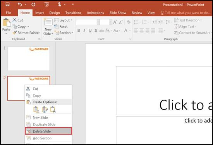Image resolution: width=213 pixels, height=145 pixels.
Task: Decrease font size icon
Action: click(120, 22)
